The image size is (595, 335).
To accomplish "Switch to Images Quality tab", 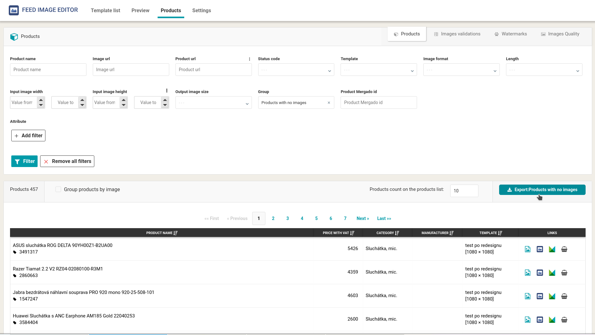I will (x=560, y=34).
